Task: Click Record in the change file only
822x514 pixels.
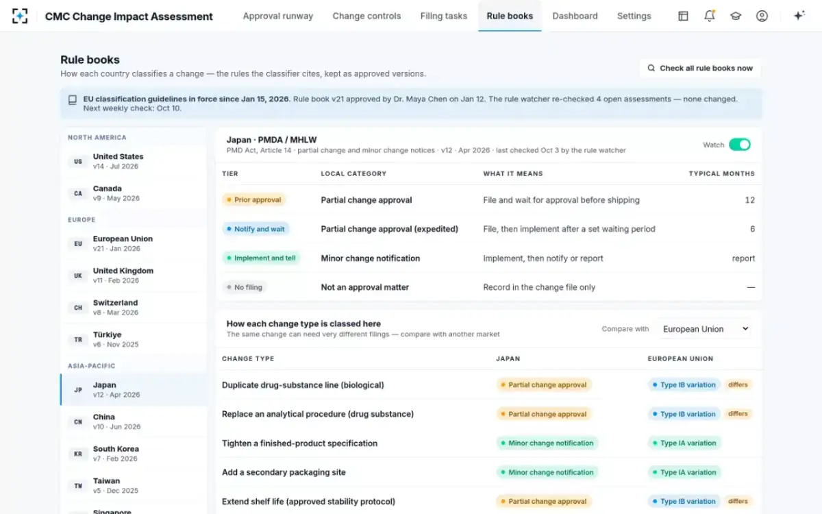Action: (539, 287)
